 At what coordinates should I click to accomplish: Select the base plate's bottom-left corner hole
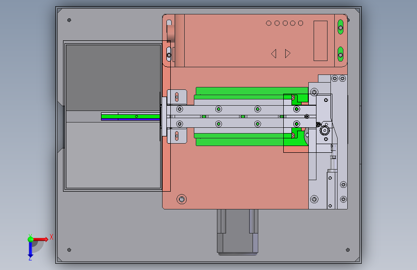pyautogui.click(x=69, y=250)
